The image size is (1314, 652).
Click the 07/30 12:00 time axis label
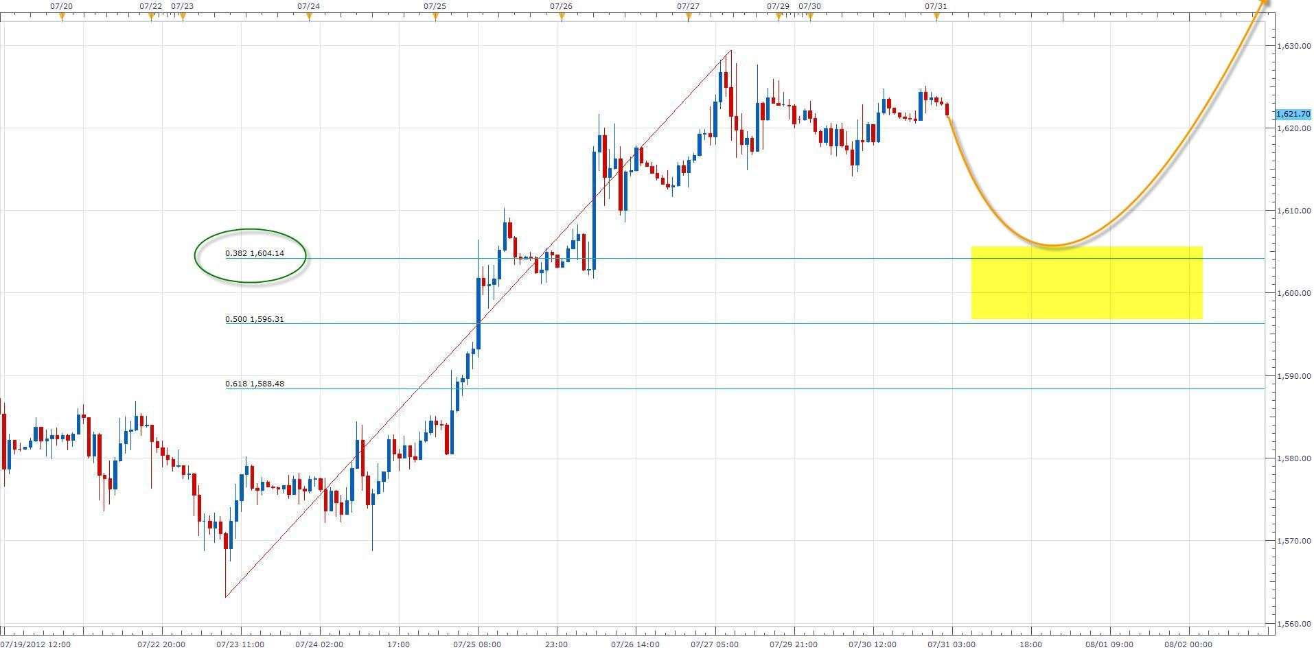coord(873,644)
